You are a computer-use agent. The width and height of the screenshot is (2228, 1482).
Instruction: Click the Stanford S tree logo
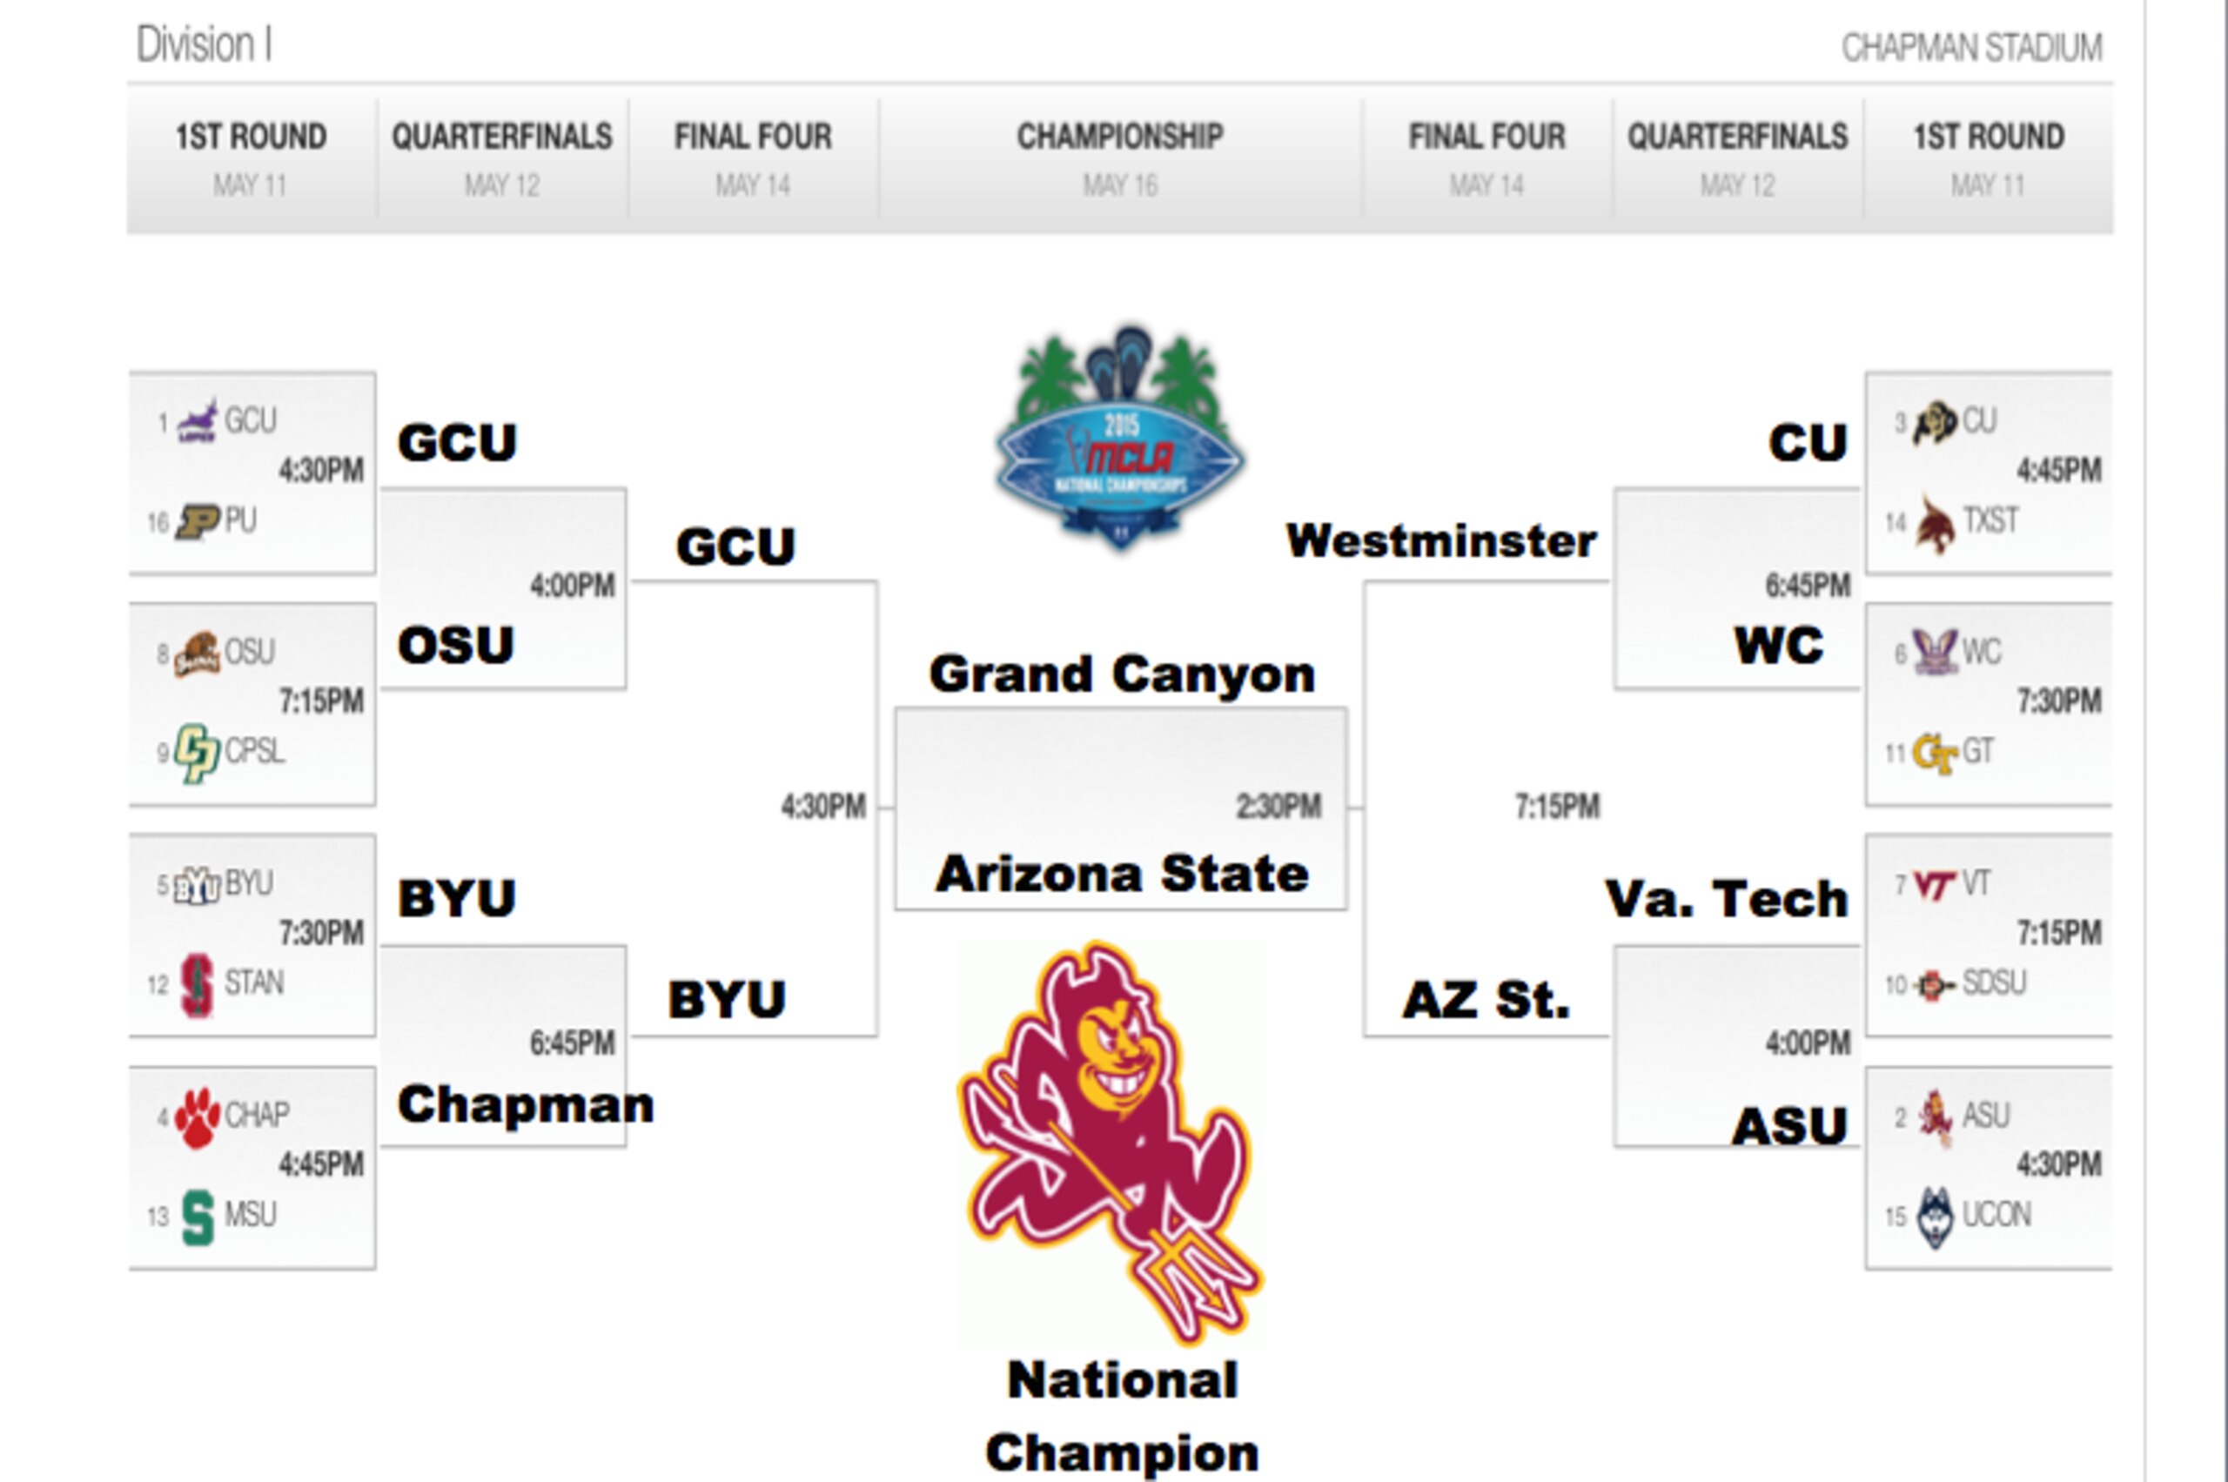click(197, 985)
